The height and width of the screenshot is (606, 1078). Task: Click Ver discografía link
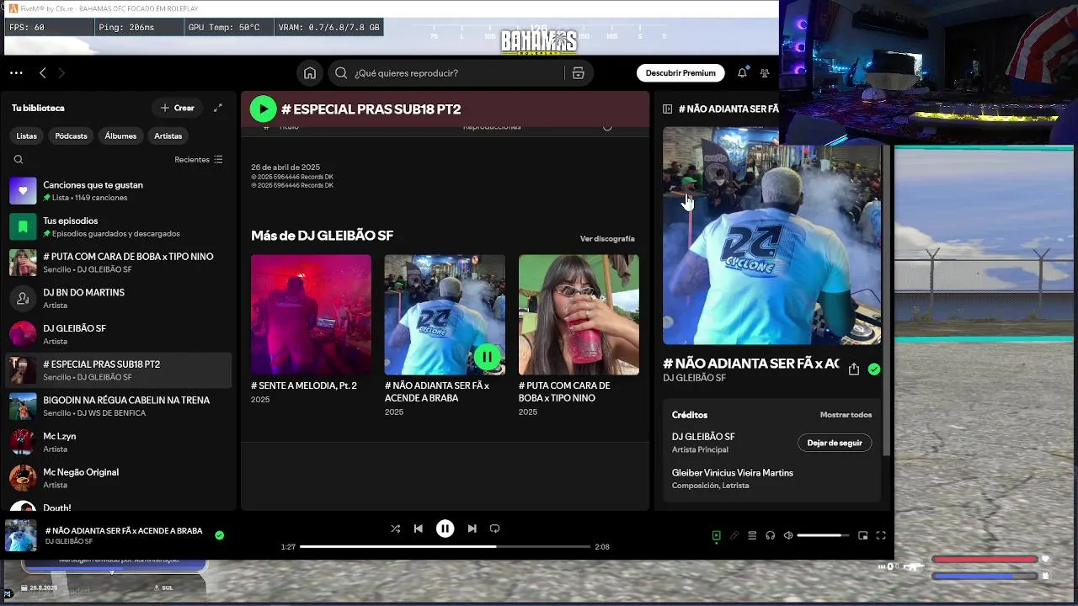(607, 239)
